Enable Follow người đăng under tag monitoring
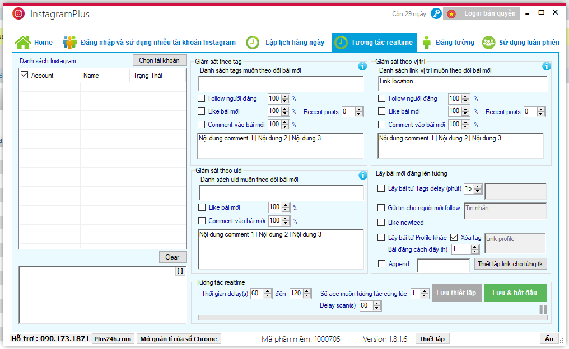Screen dimensions: 569x349 202,98
